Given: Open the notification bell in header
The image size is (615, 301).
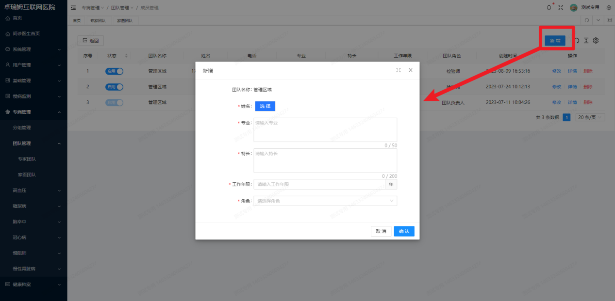Looking at the screenshot, I should [x=549, y=8].
